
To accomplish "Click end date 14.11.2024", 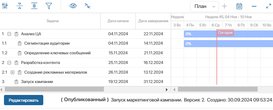I will pyautogui.click(x=153, y=43).
